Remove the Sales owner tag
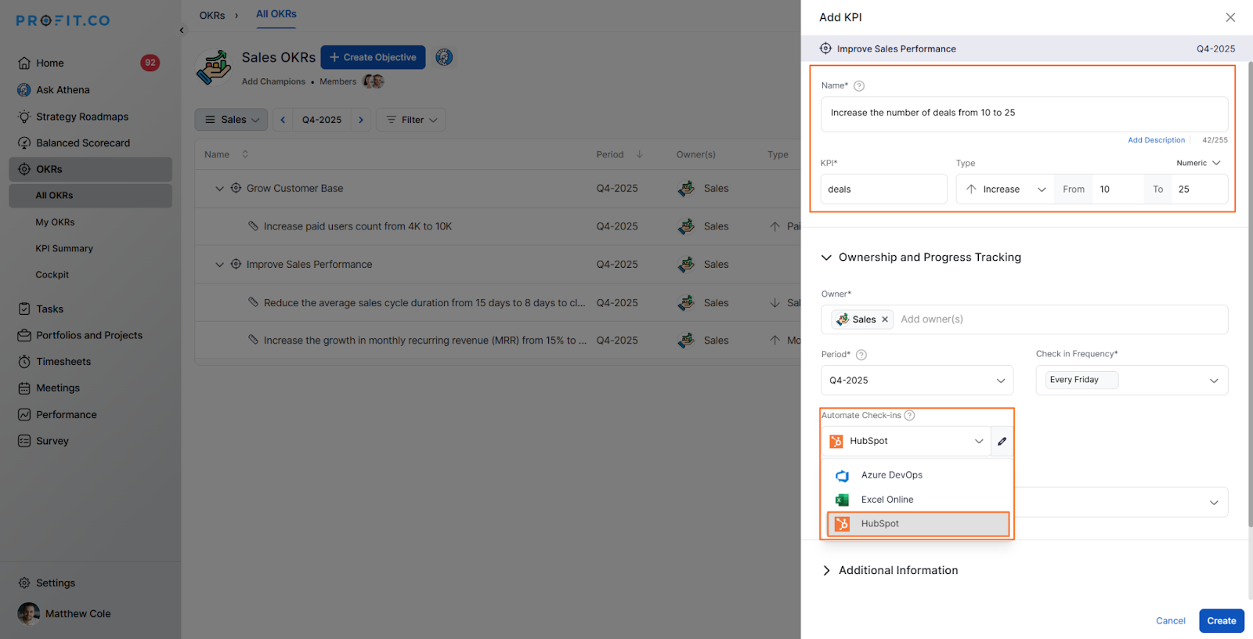Image resolution: width=1253 pixels, height=639 pixels. (885, 319)
